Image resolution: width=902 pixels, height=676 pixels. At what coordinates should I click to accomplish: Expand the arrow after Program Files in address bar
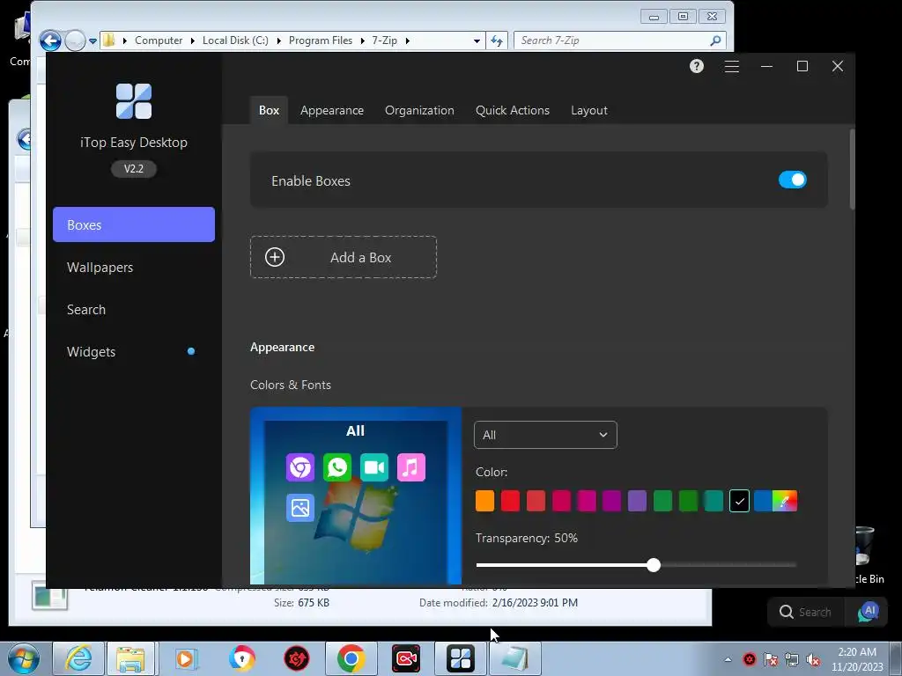coord(362,40)
